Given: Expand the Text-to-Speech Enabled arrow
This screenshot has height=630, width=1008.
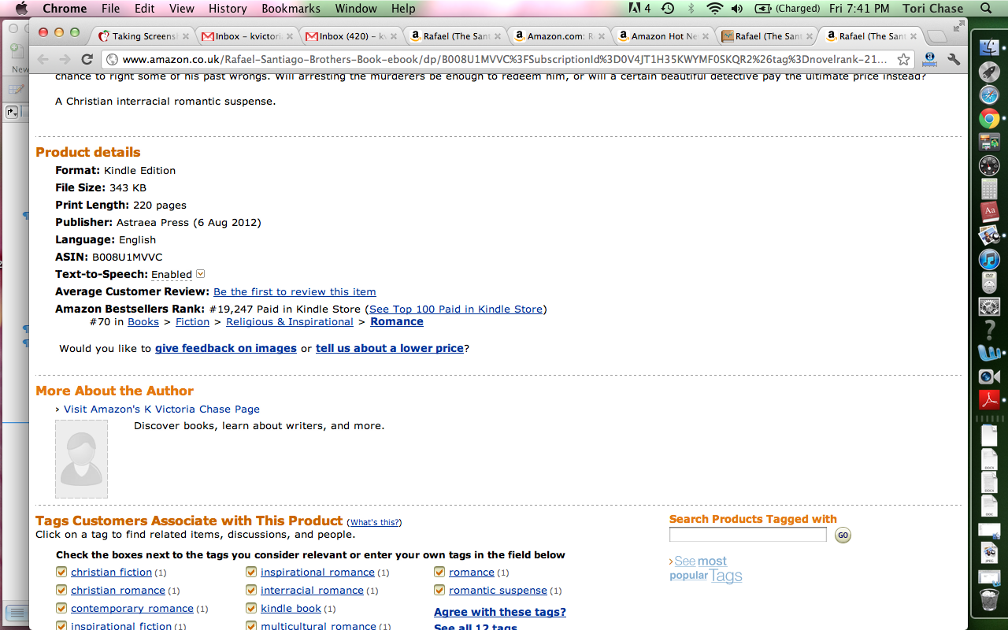Looking at the screenshot, I should [200, 274].
